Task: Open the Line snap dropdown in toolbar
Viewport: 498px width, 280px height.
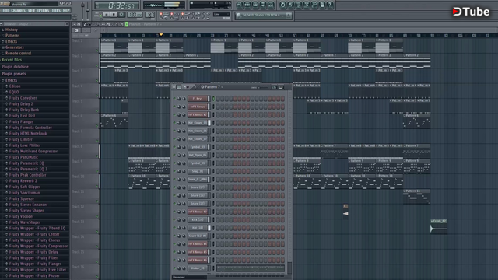Action: coord(221,14)
